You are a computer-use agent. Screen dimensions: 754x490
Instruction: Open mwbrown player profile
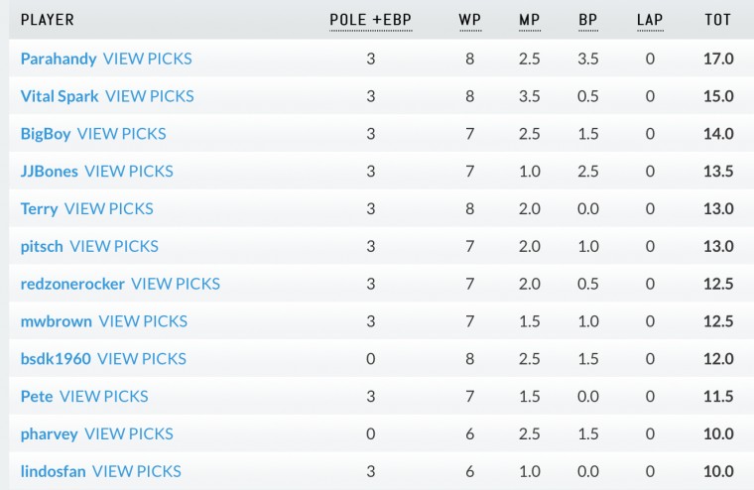tap(57, 321)
